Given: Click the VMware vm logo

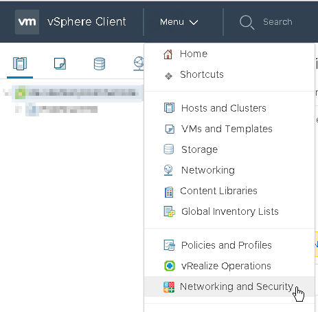Looking at the screenshot, I should [x=27, y=22].
